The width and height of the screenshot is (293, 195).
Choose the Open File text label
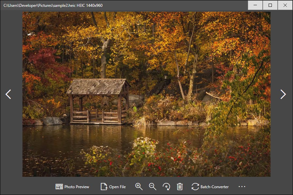(x=117, y=187)
